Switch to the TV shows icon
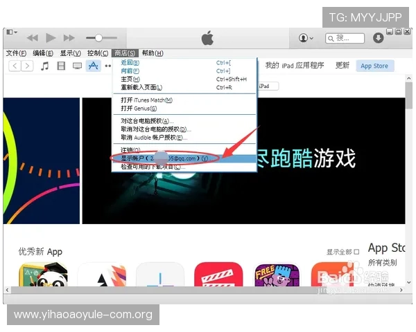Viewport: 416px width, 332px height. (x=77, y=66)
